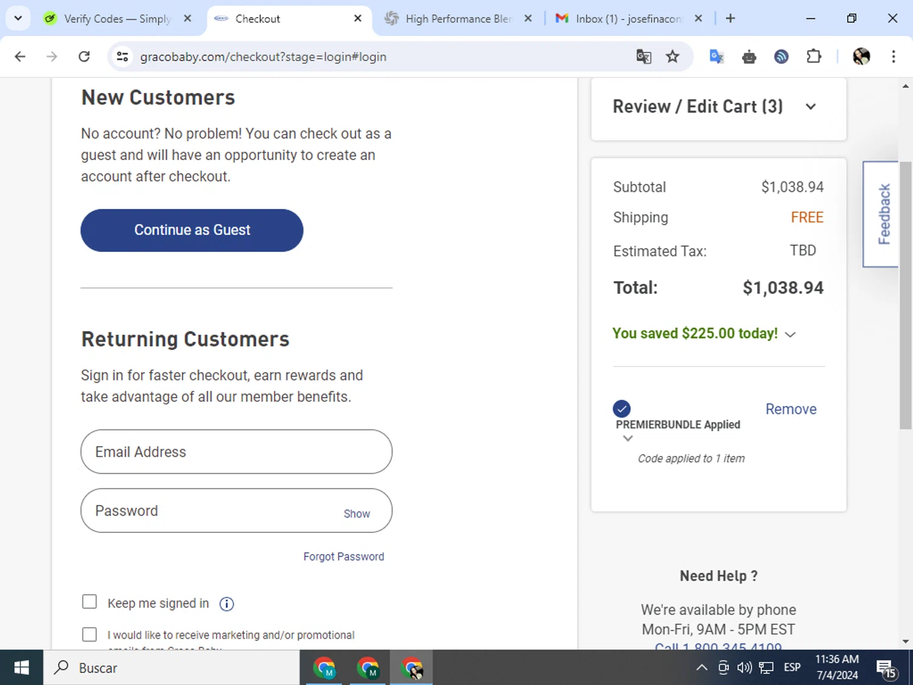Expand the Review / Edit Cart section
The width and height of the screenshot is (913, 685).
click(x=810, y=107)
